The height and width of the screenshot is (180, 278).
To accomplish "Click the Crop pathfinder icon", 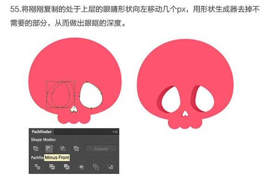I will tap(82, 167).
